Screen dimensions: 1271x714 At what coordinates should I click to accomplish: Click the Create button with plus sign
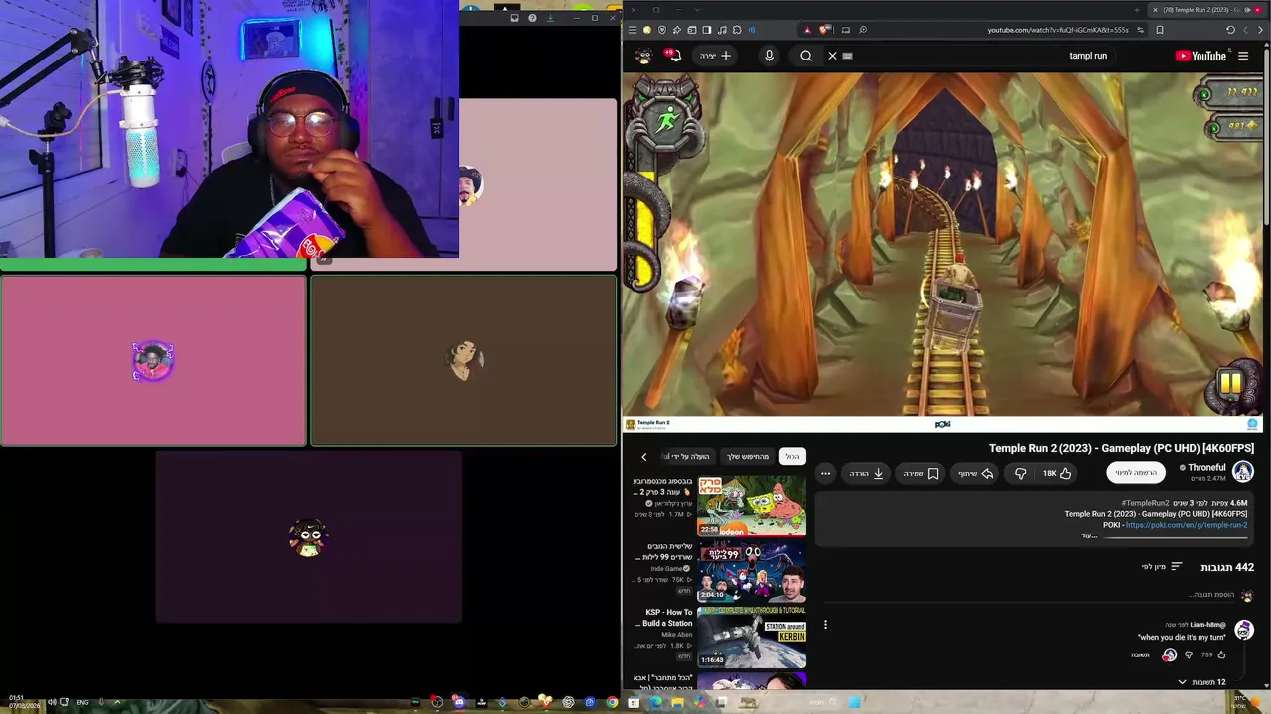point(716,56)
